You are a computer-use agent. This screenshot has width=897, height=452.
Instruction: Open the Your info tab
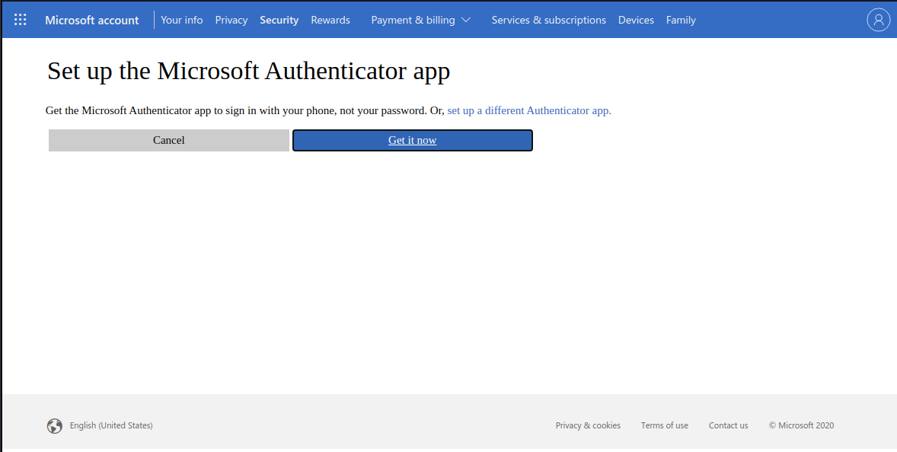(x=182, y=20)
